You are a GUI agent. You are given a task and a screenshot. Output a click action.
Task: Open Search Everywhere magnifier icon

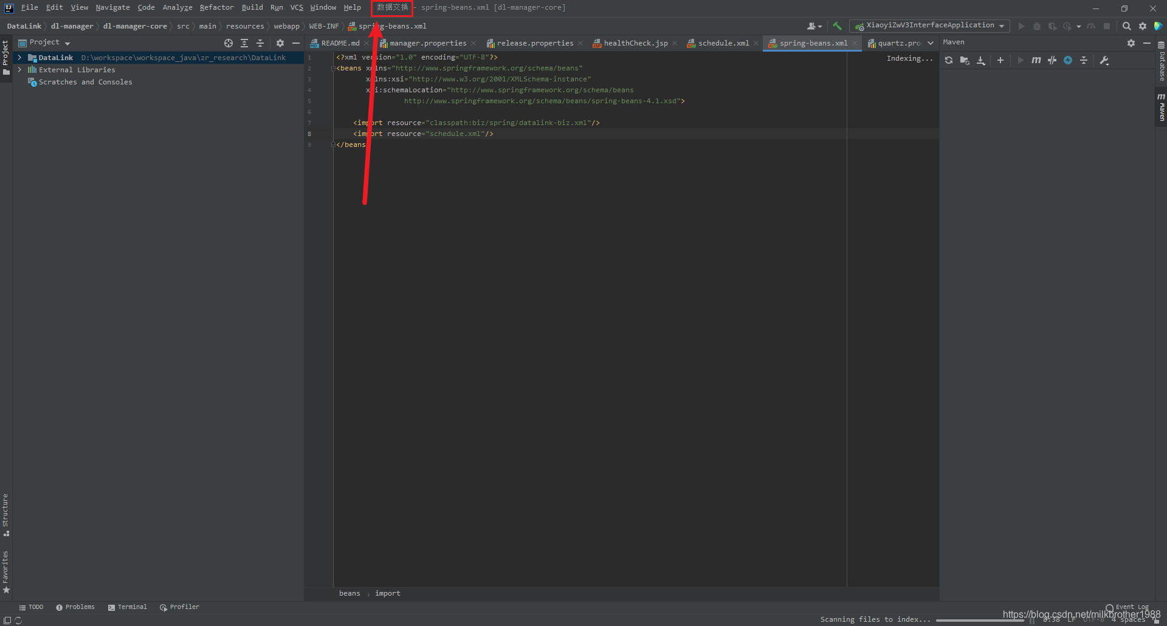pos(1126,26)
